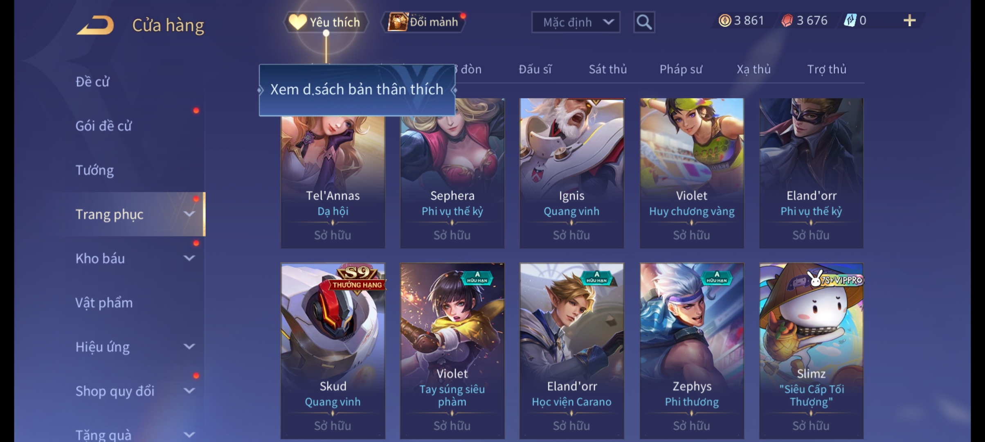Screen dimensions: 985x442
Task: Open the Tướng menu entry
Action: pyautogui.click(x=94, y=170)
